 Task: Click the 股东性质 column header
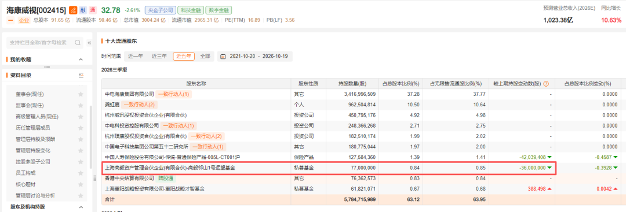pyautogui.click(x=308, y=84)
